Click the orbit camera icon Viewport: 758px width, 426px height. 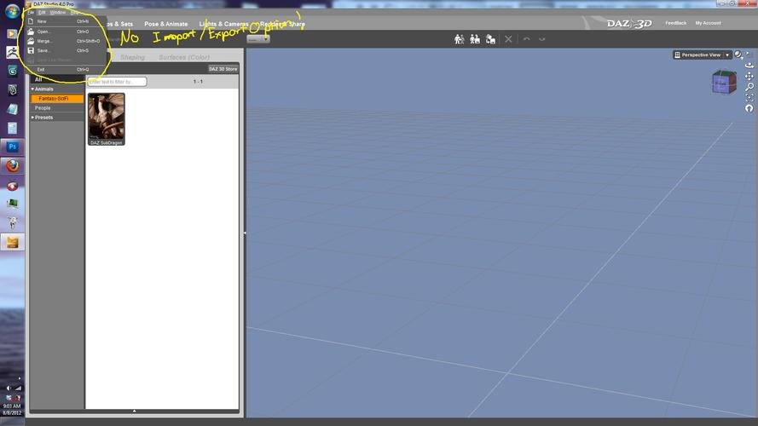tap(749, 66)
